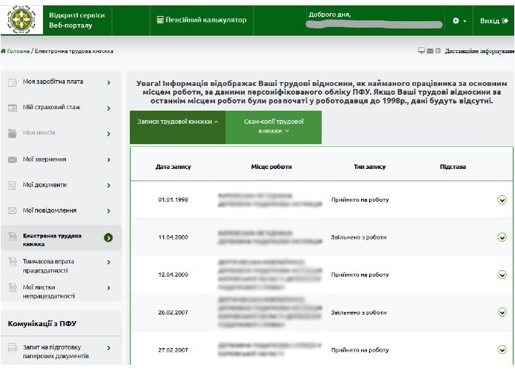Select date cell 01.01.1998
The height and width of the screenshot is (372, 515).
[x=173, y=199]
